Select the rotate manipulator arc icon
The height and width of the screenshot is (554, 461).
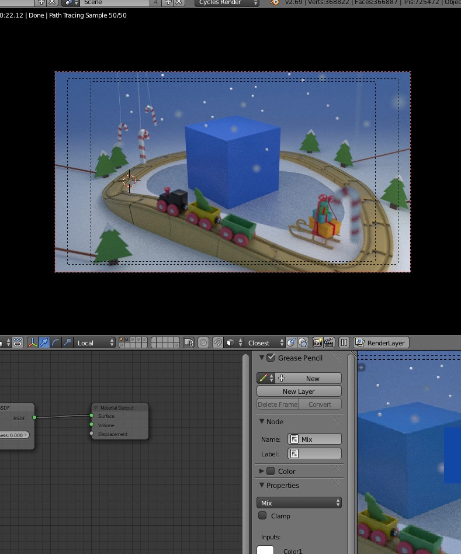pos(56,342)
